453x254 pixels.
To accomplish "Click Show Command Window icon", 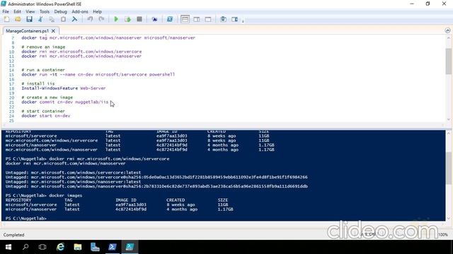I will point(224,19).
